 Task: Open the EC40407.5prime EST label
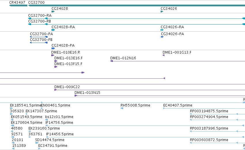[x=178, y=105]
